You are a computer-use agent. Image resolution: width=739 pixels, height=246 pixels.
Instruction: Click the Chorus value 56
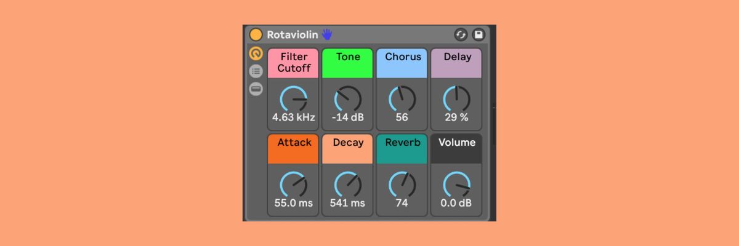tap(402, 117)
